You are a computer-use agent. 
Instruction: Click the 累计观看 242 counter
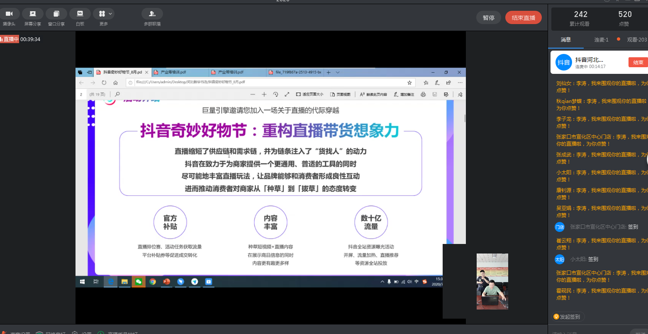click(x=580, y=19)
